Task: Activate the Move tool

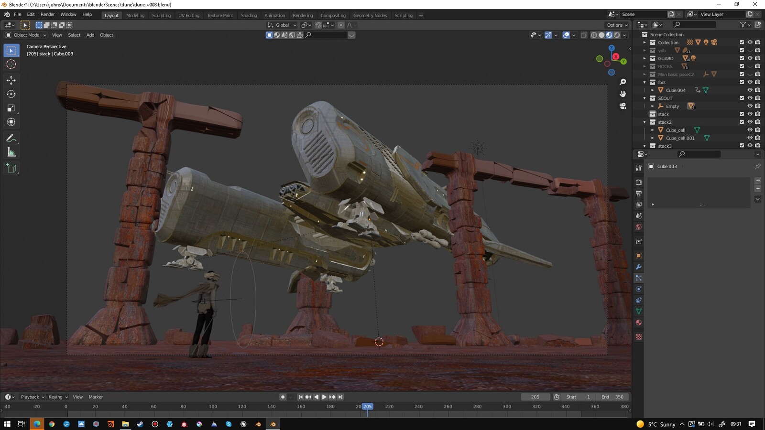Action: pos(11,80)
